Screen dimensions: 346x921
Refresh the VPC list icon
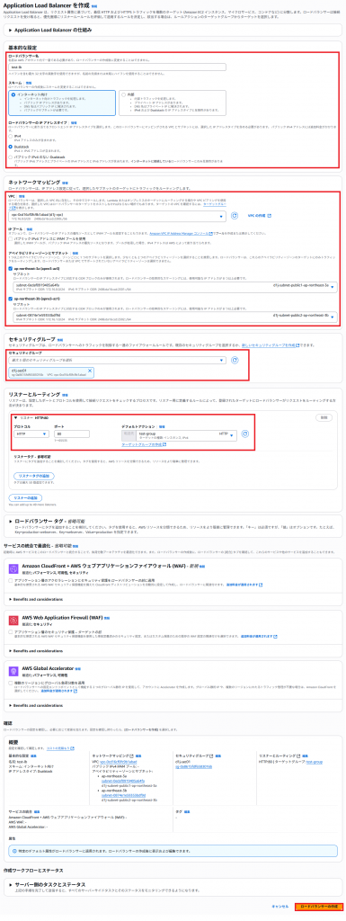(x=235, y=216)
